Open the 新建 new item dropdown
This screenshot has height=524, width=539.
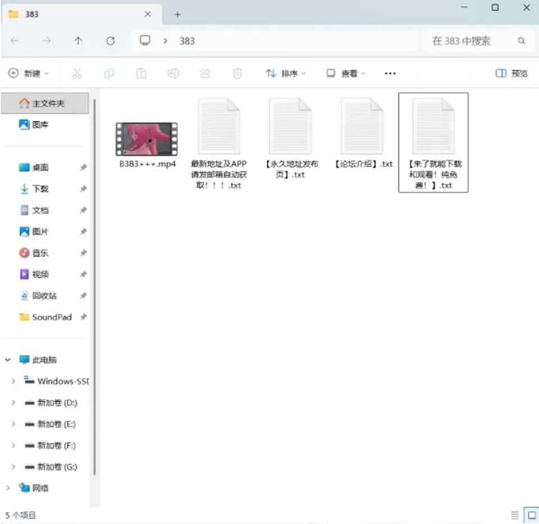[x=28, y=73]
